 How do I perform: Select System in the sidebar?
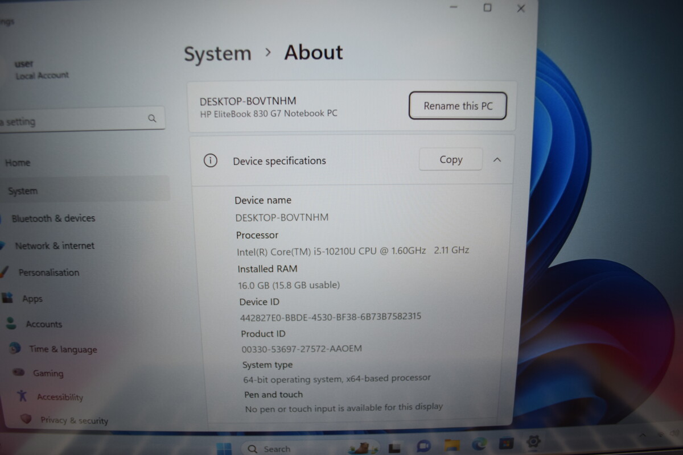tap(85, 191)
